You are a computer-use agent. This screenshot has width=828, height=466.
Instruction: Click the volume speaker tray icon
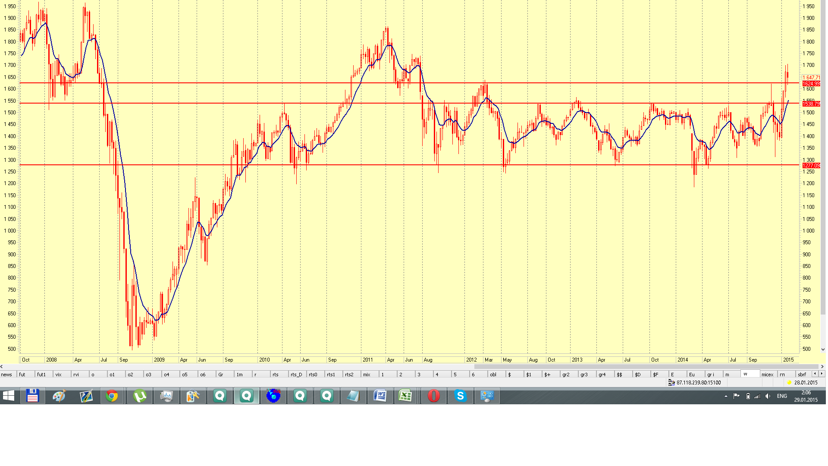point(768,396)
